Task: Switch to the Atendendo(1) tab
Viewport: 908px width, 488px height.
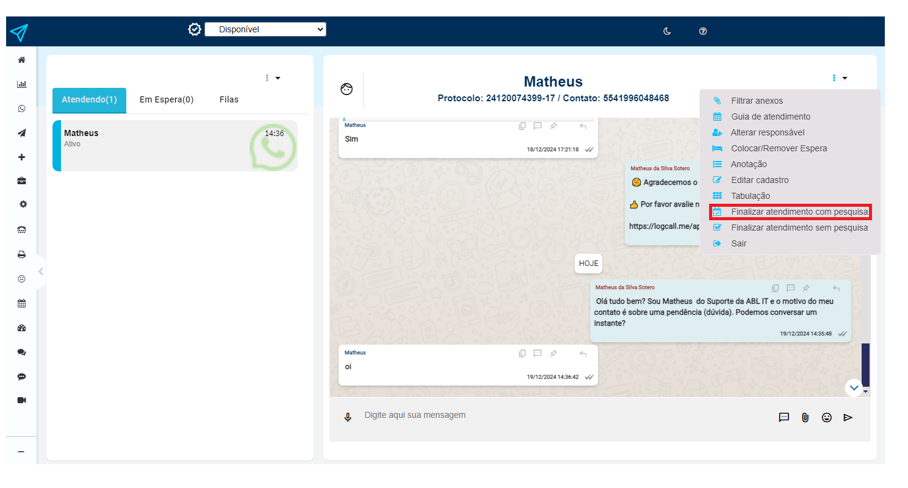Action: [89, 100]
